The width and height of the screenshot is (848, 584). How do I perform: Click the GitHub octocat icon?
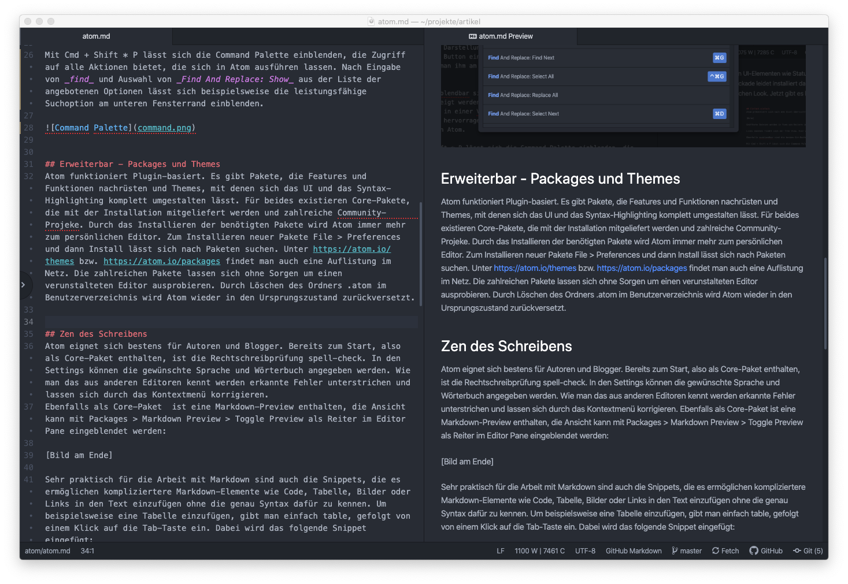[754, 551]
